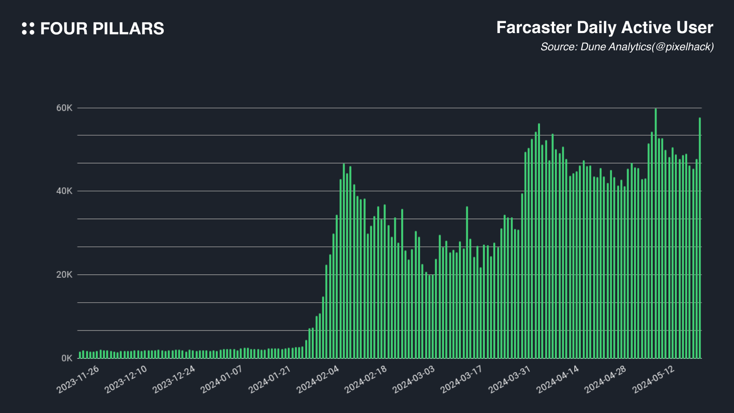Select the 2024-03-03 date label
734x413 pixels.
[414, 380]
